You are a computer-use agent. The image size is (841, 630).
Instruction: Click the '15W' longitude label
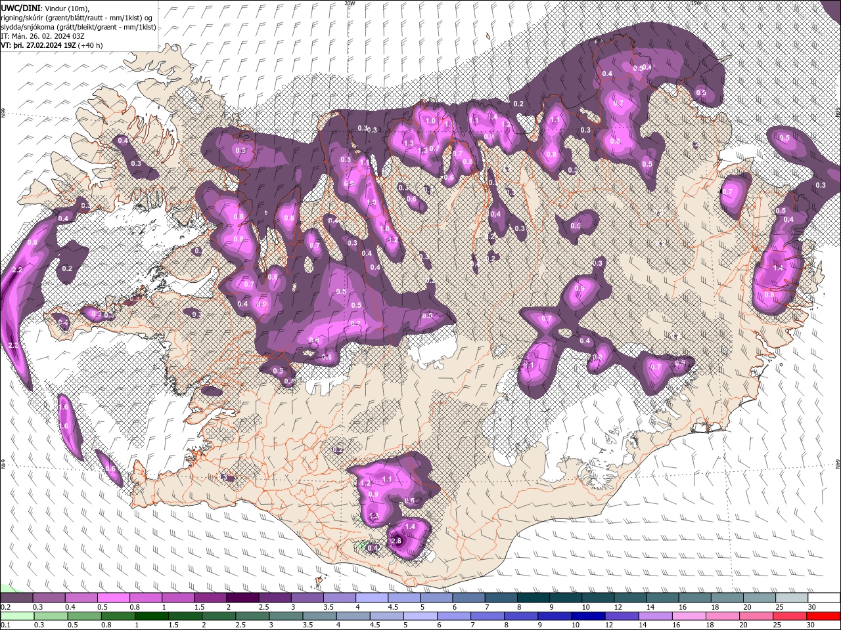tap(696, 3)
